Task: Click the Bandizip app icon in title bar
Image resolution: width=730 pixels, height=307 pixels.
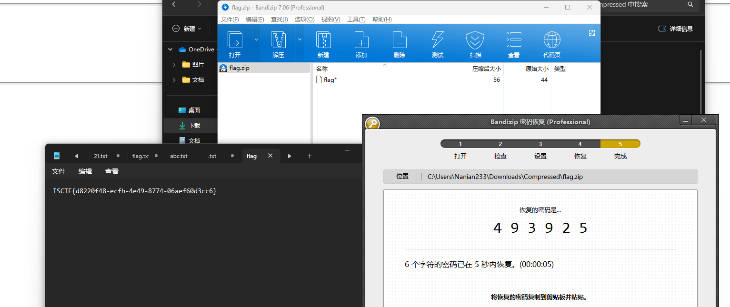Action: coord(225,7)
